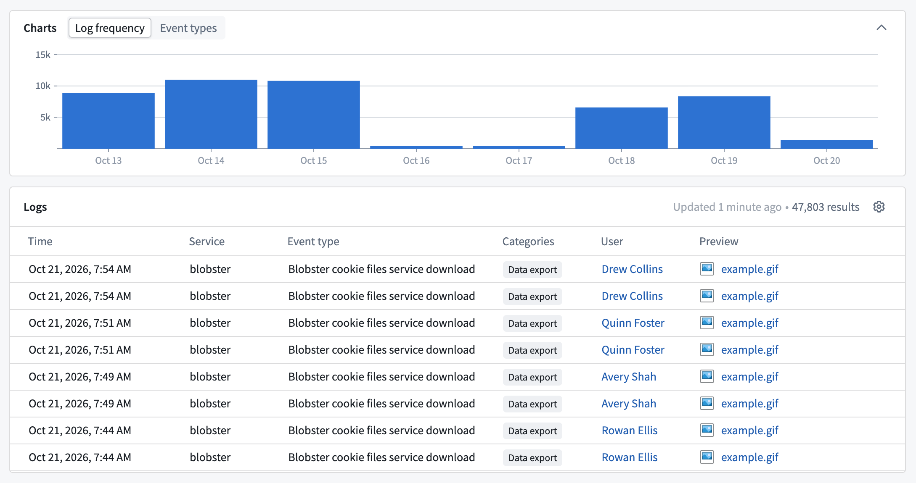Click the User column header
The image size is (916, 483).
[612, 241]
